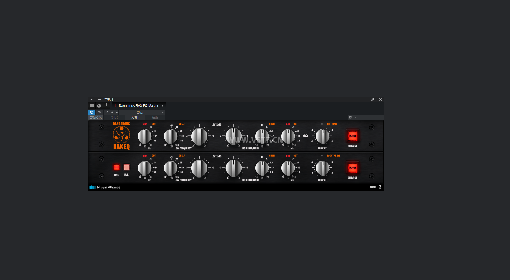Click the Dangerous BAX EQ logo

point(121,136)
